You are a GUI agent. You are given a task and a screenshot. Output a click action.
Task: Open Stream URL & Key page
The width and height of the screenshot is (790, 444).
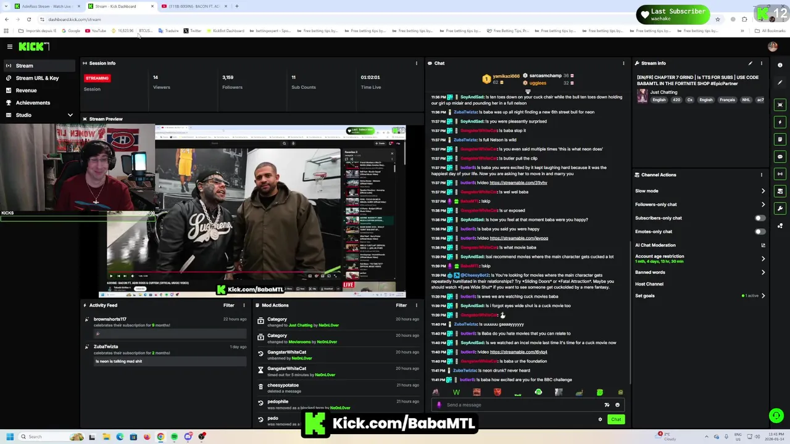pyautogui.click(x=38, y=78)
